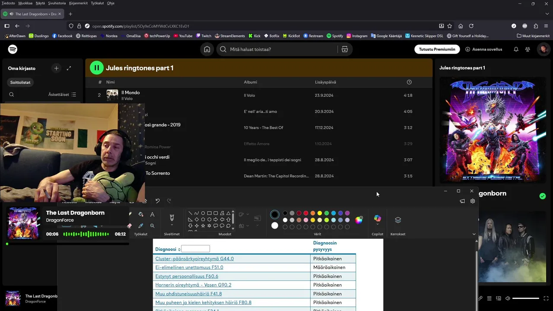The image size is (553, 311).
Task: Sort tracks by the Nimi column
Action: click(110, 82)
